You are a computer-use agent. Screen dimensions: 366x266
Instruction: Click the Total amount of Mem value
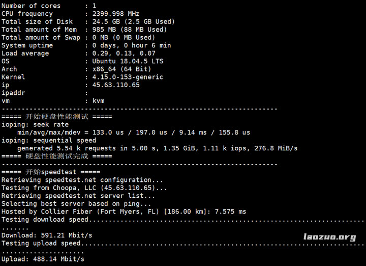(131, 30)
